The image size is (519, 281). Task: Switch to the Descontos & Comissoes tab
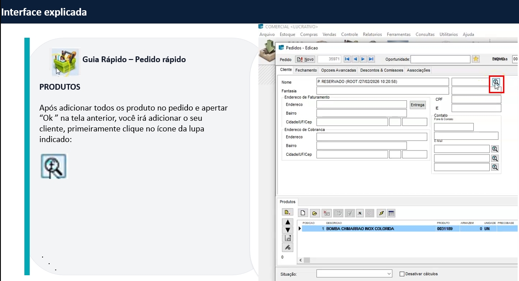(x=381, y=70)
